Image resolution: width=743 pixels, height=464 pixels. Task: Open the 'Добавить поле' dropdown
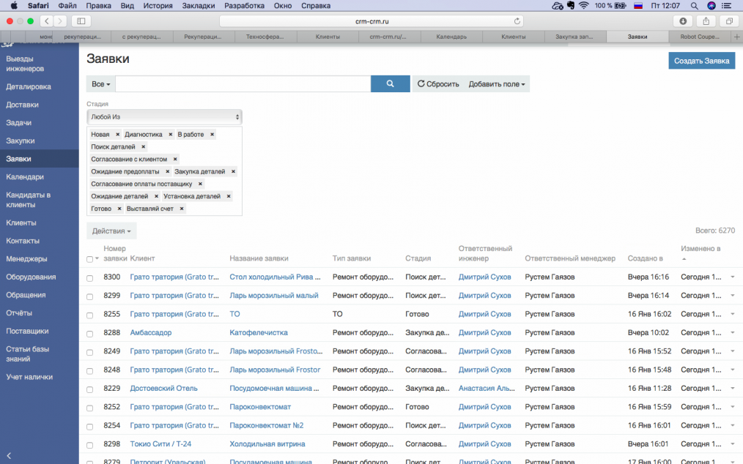click(x=497, y=84)
